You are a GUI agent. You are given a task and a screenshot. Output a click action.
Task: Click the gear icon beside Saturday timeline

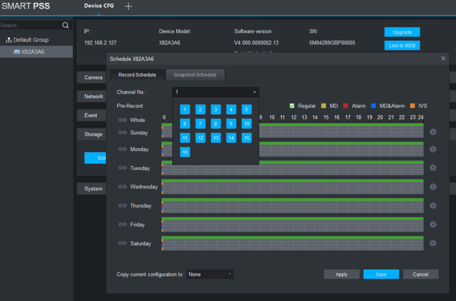point(433,243)
